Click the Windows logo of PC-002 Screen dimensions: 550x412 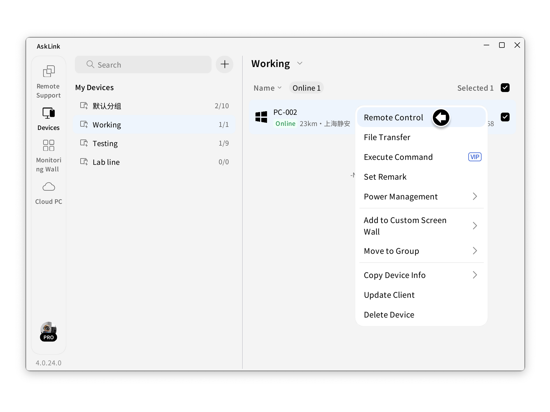(261, 117)
